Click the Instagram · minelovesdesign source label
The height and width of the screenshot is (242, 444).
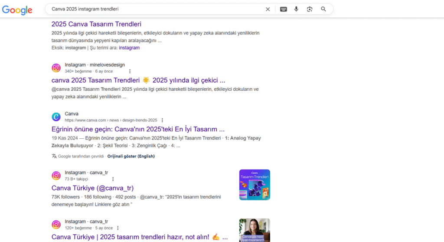tap(95, 65)
